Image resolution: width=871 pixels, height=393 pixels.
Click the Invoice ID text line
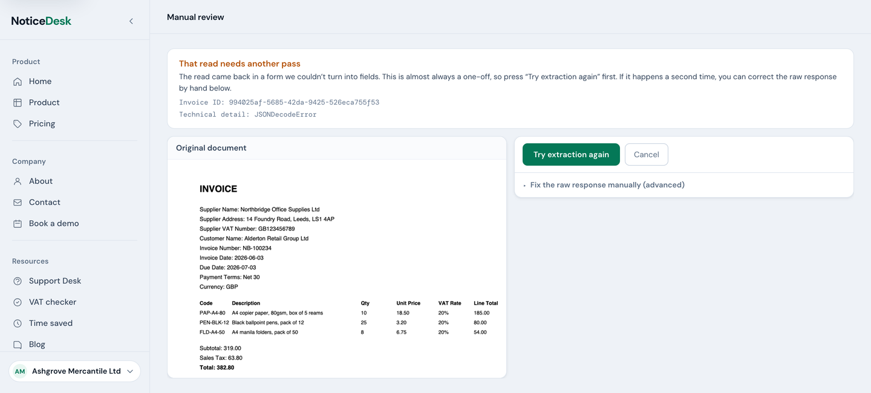point(279,102)
